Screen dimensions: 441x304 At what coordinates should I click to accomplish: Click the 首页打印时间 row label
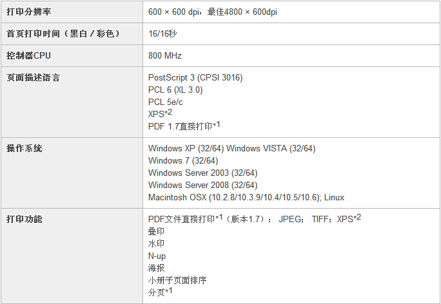click(63, 33)
